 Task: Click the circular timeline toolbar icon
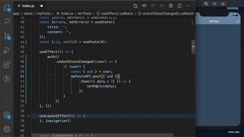(x=171, y=6)
